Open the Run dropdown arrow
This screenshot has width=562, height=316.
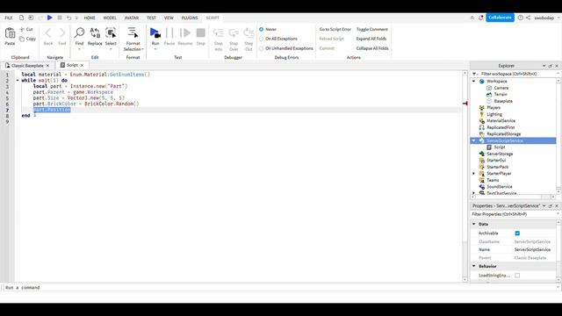[x=155, y=49]
